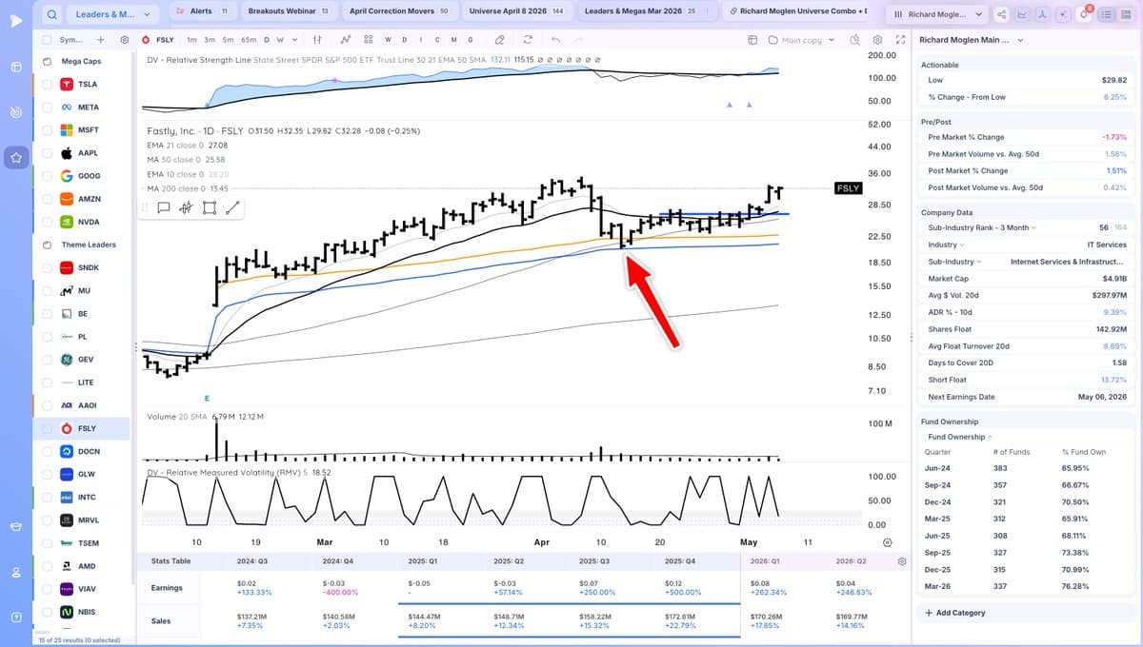Open the April Correction Movers tab
The height and width of the screenshot is (647, 1143).
[x=398, y=11]
